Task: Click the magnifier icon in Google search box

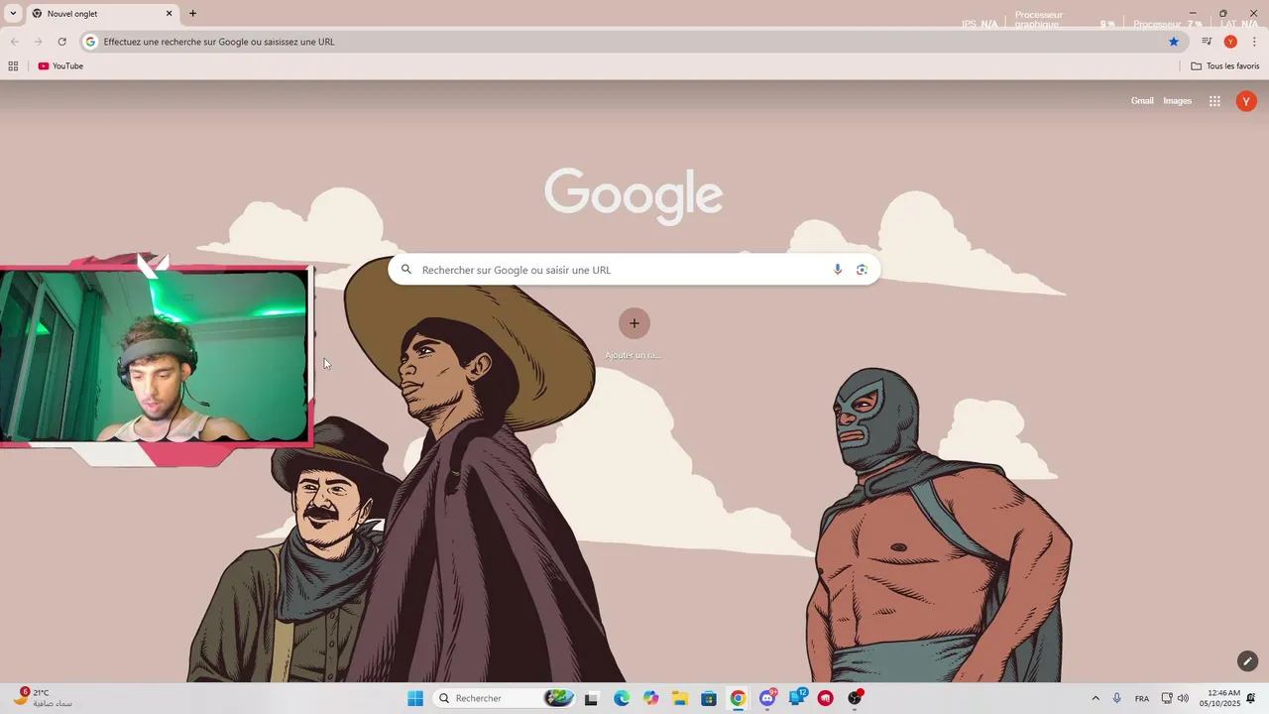Action: (406, 270)
